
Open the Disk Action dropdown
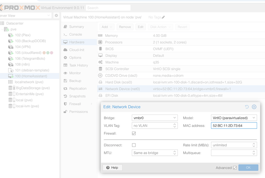coord(160,27)
